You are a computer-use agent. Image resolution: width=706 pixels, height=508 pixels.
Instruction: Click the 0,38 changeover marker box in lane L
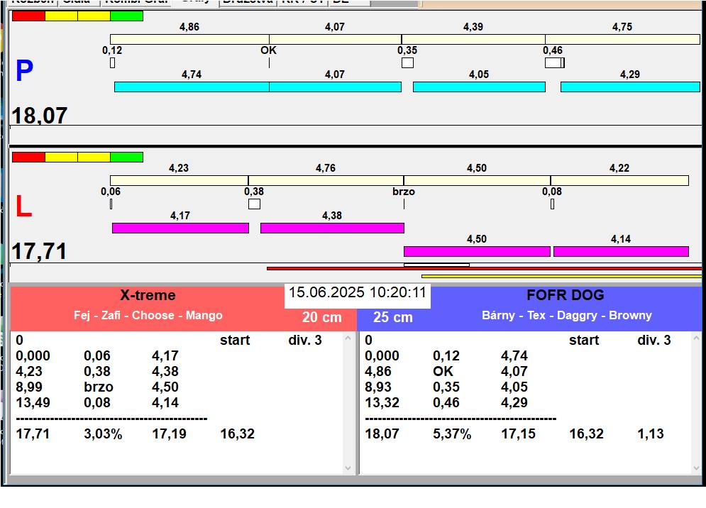[254, 204]
